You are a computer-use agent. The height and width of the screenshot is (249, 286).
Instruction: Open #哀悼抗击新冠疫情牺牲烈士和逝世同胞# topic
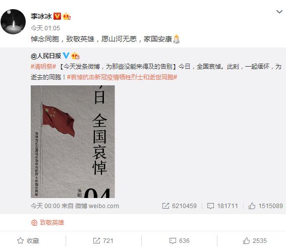pyautogui.click(x=122, y=77)
